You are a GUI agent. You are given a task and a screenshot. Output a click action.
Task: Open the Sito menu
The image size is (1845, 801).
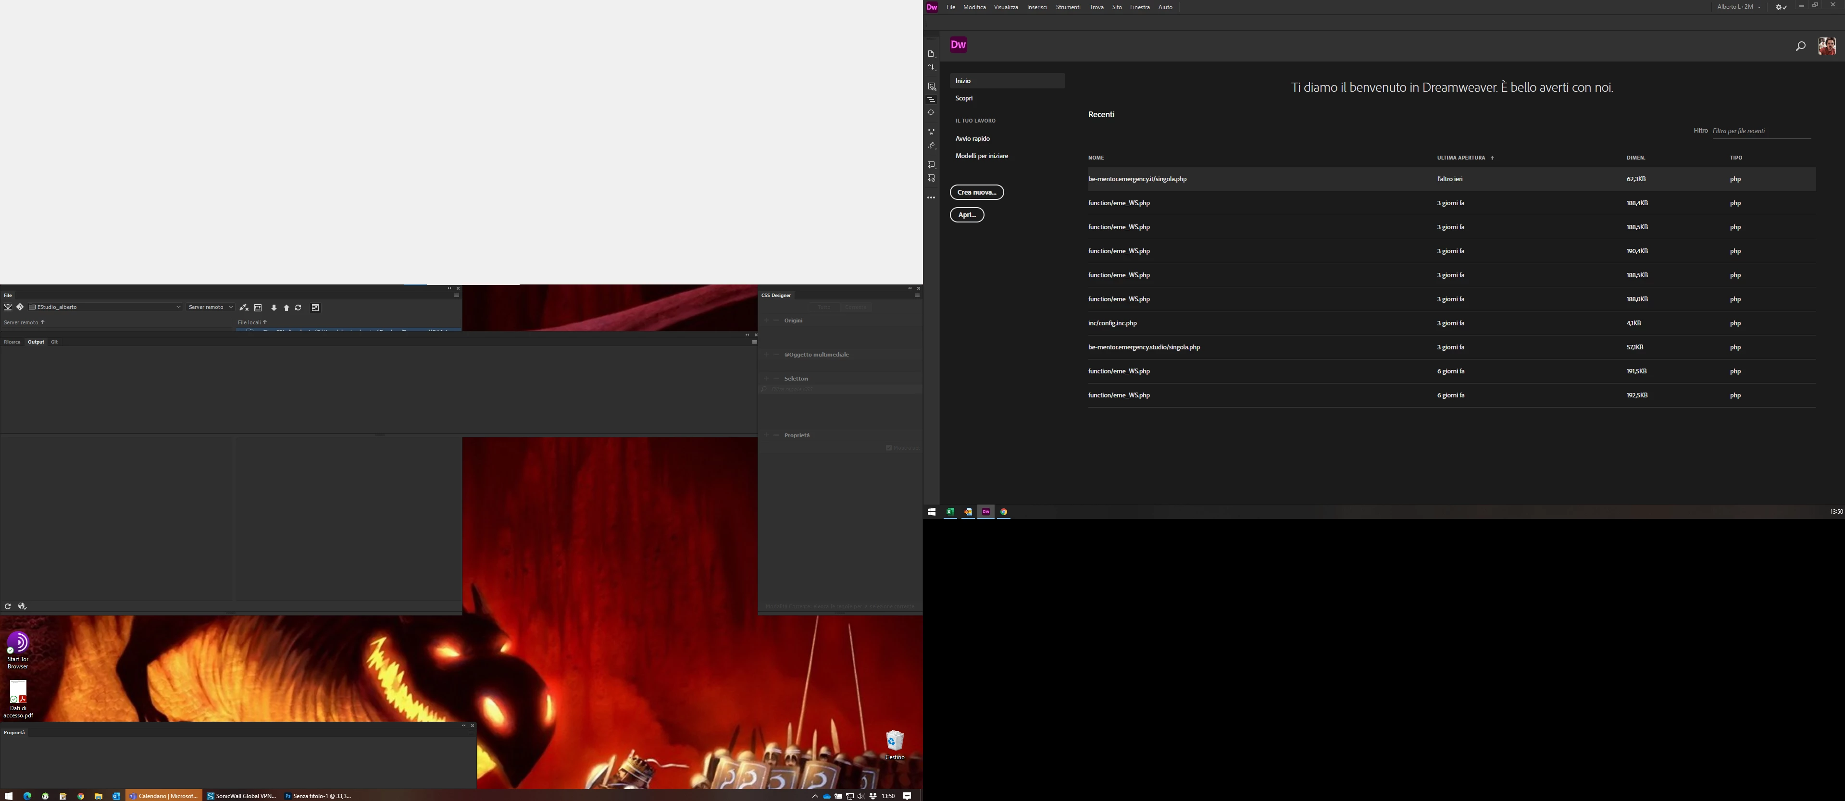1117,7
